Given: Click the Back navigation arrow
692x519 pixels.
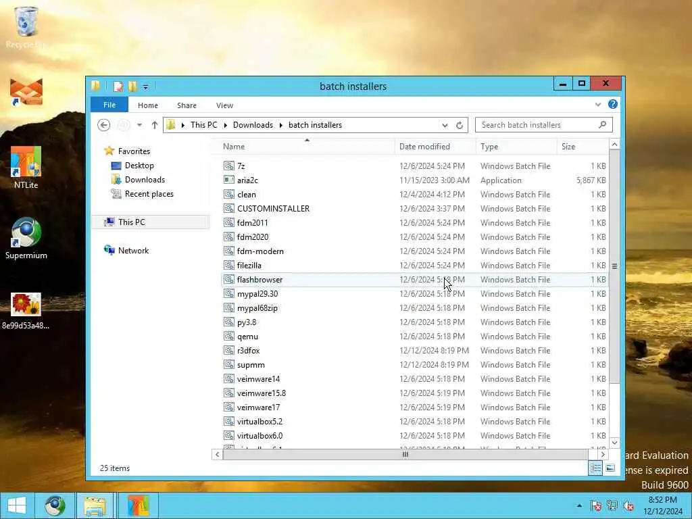Looking at the screenshot, I should click(x=103, y=125).
